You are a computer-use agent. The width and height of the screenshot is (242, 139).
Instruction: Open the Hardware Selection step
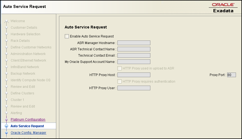[26, 34]
